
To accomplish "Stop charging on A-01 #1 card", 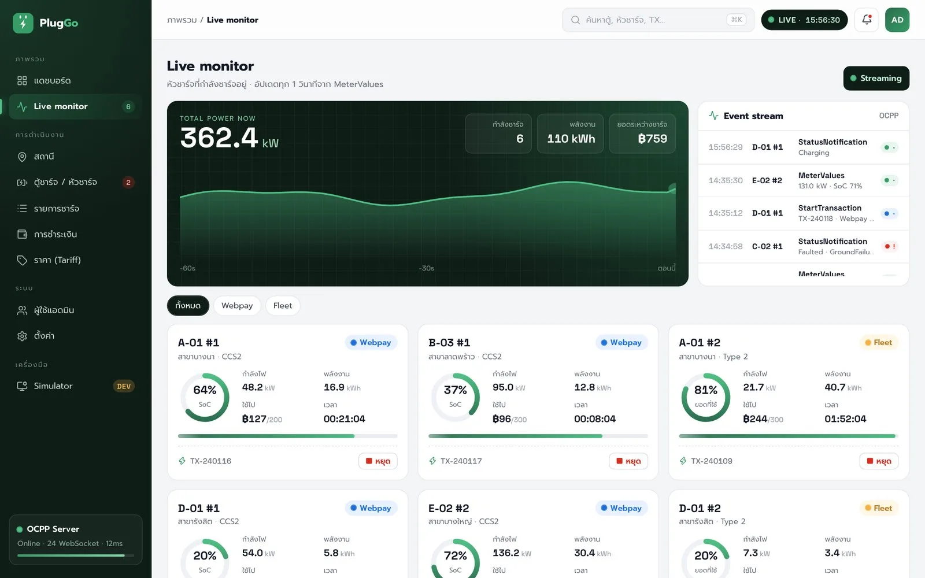I will click(x=378, y=461).
